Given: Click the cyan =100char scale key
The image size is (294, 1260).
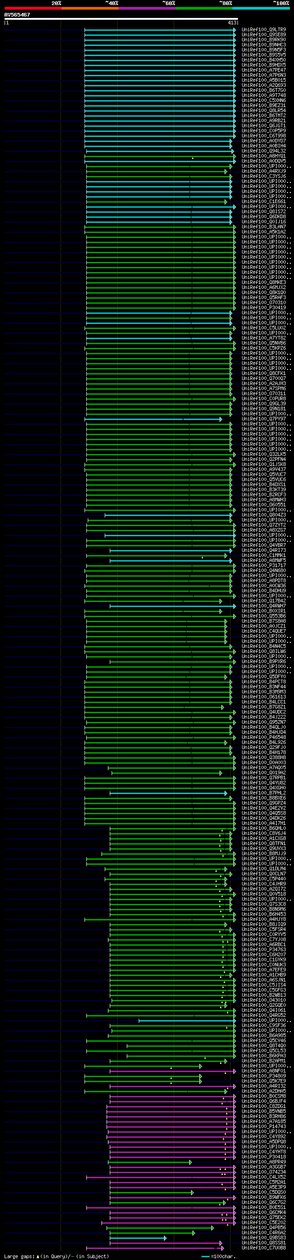Looking at the screenshot, I should pos(219,1256).
